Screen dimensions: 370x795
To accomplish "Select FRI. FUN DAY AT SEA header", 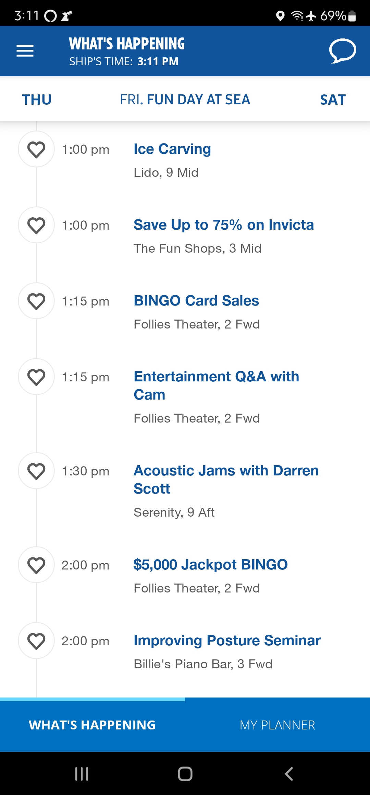I will pos(185,100).
